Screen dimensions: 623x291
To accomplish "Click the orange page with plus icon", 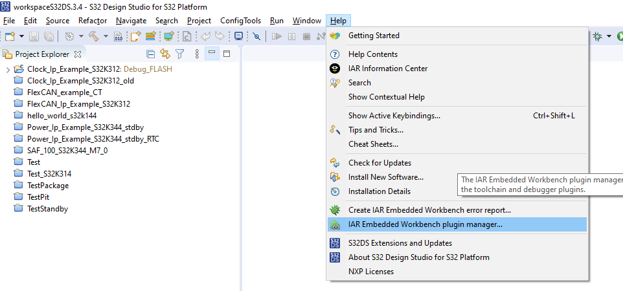I will click(x=136, y=36).
